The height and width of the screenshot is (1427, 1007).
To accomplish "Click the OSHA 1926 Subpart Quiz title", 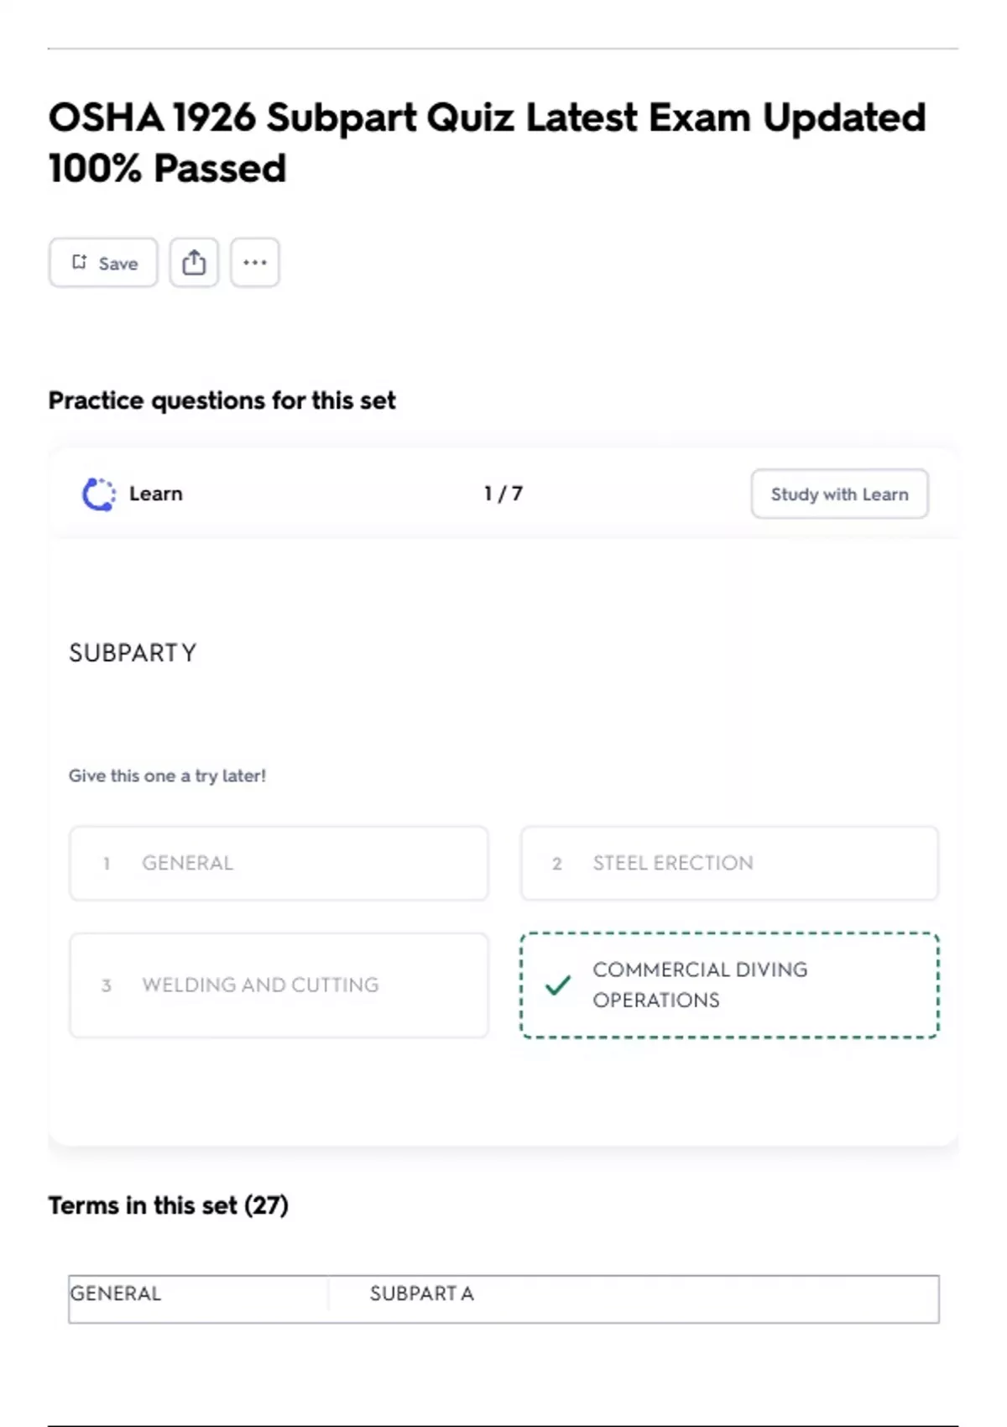I will (487, 143).
